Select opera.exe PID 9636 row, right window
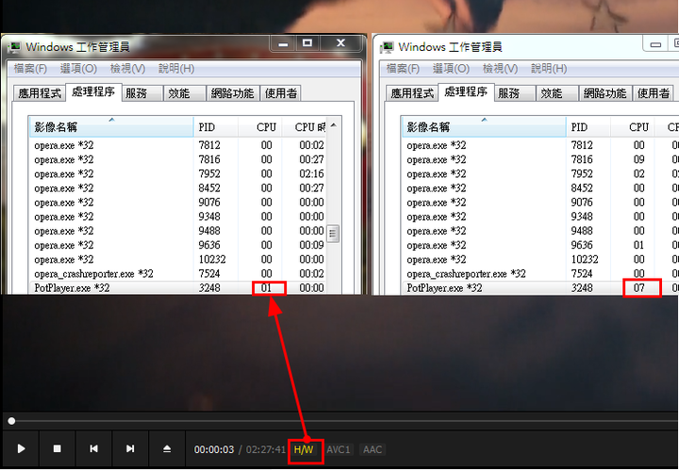The width and height of the screenshot is (679, 470). [x=540, y=245]
